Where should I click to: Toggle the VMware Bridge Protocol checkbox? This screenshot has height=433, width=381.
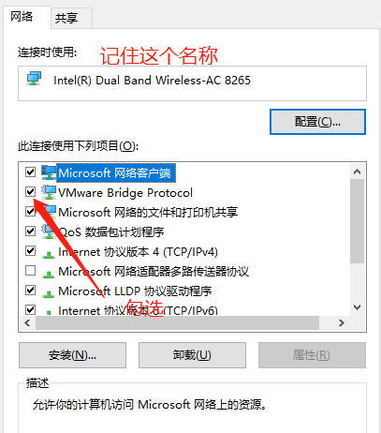point(30,191)
